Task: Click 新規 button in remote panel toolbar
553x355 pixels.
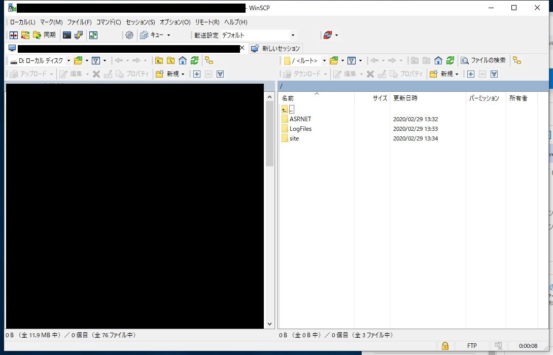Action: tap(441, 74)
